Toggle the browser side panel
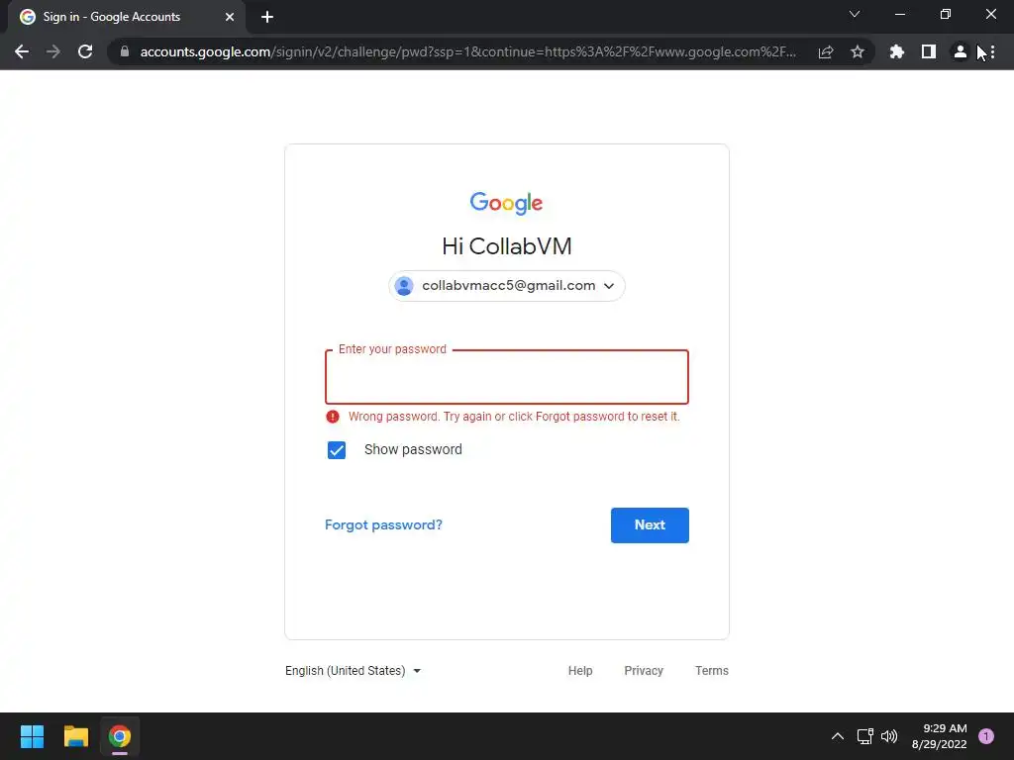The height and width of the screenshot is (760, 1014). [929, 51]
